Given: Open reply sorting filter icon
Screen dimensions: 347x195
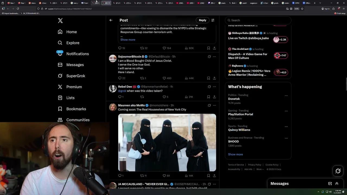Looking at the screenshot, I should (213, 20).
